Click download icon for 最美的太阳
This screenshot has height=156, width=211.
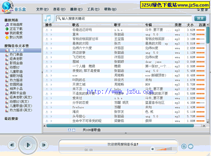coord(47,44)
